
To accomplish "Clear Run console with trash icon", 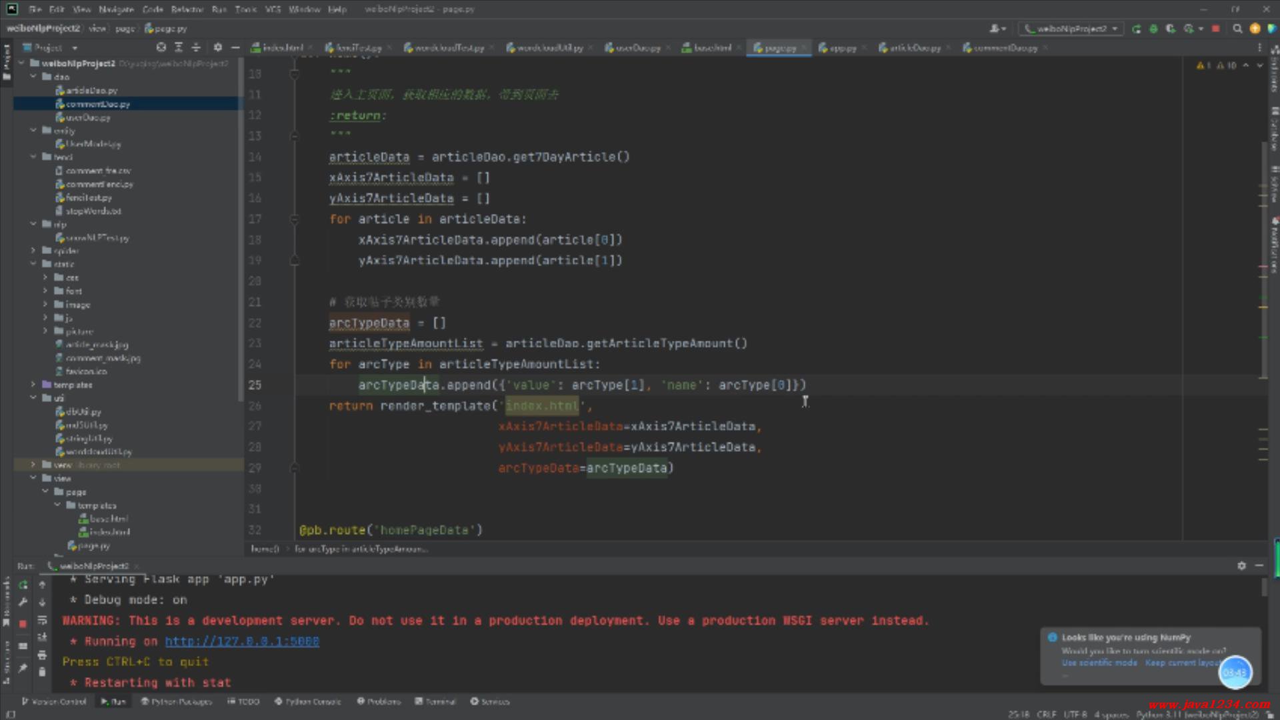I will click(42, 671).
